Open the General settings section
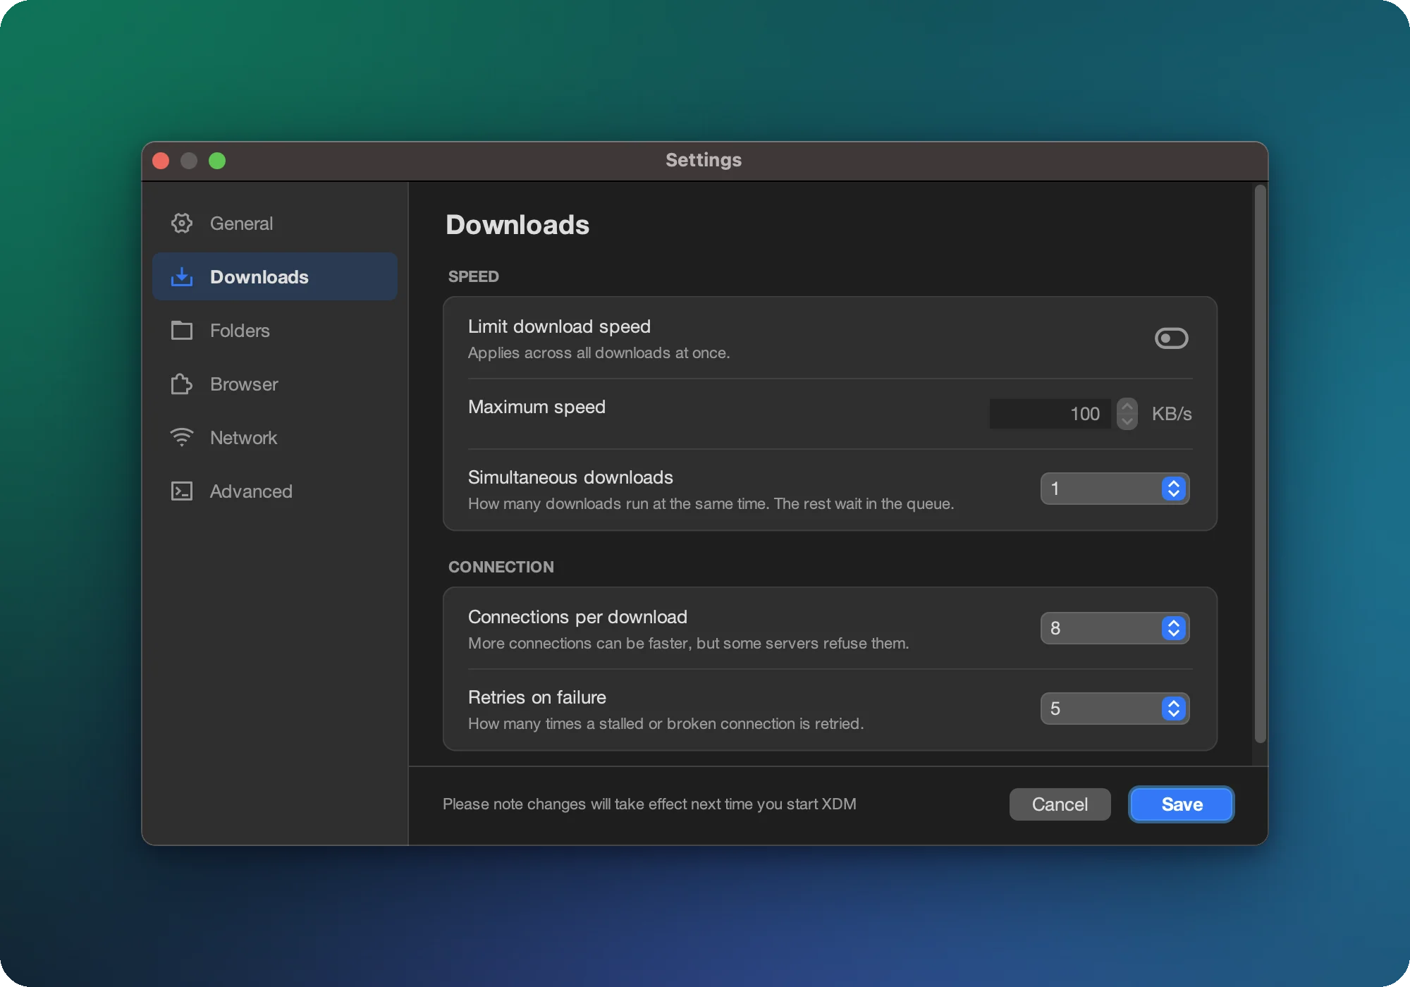Image resolution: width=1410 pixels, height=987 pixels. pos(275,223)
